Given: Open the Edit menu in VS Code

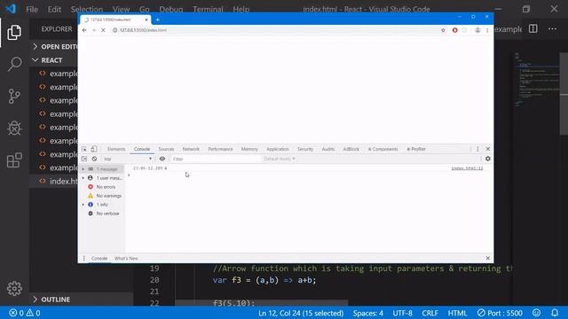Looking at the screenshot, I should [x=54, y=9].
